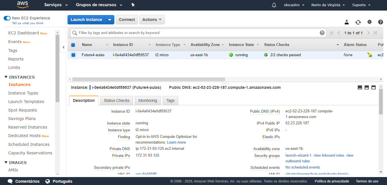Minimize the instance details pane
This screenshot has height=185, width=387.
coord(360,87)
